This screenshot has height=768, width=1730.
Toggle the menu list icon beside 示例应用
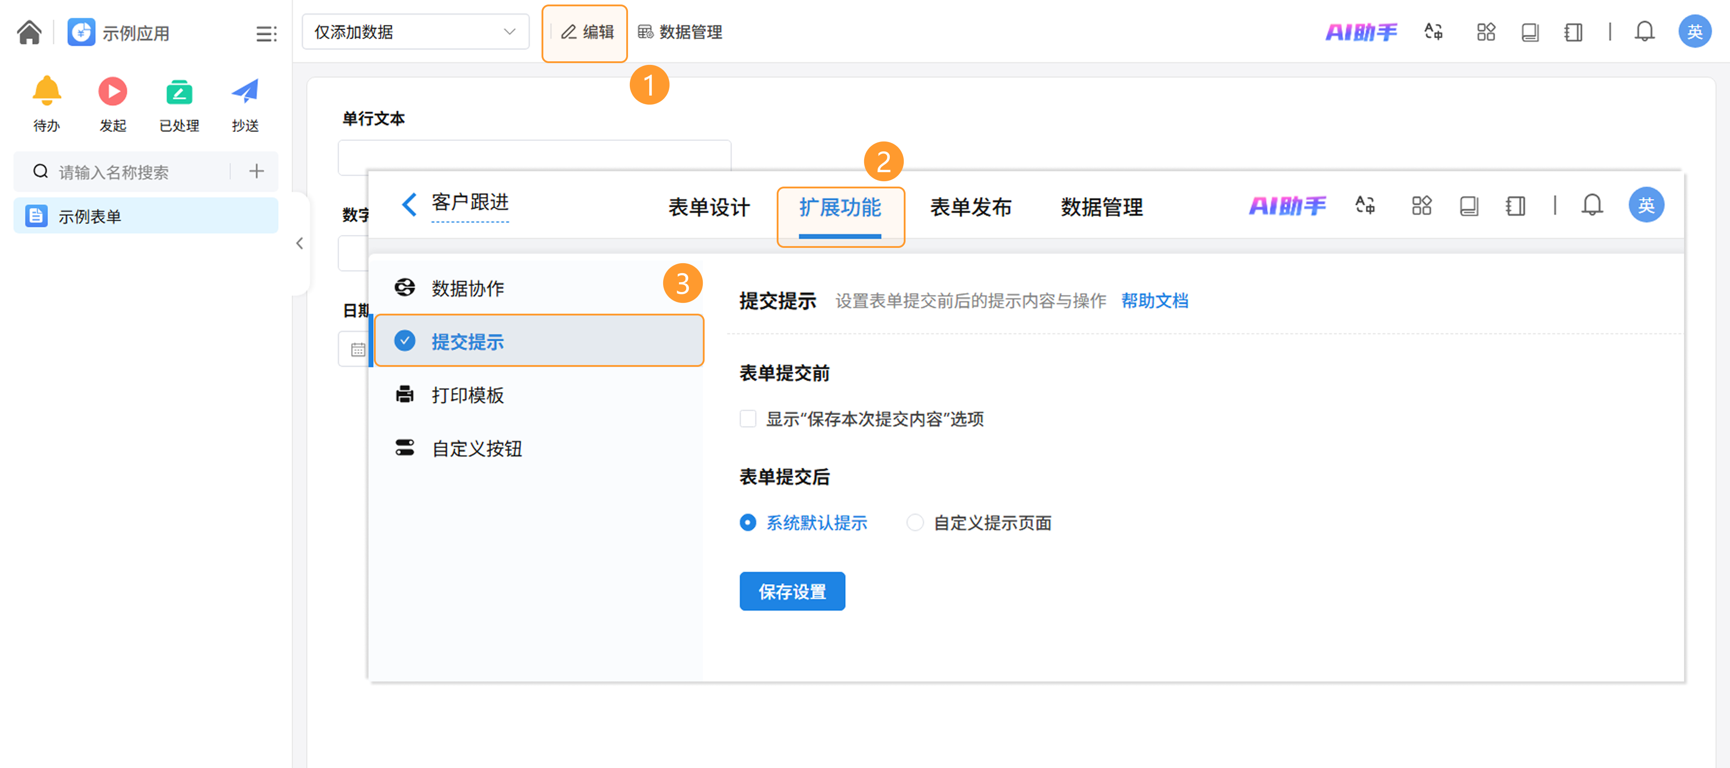[x=266, y=34]
